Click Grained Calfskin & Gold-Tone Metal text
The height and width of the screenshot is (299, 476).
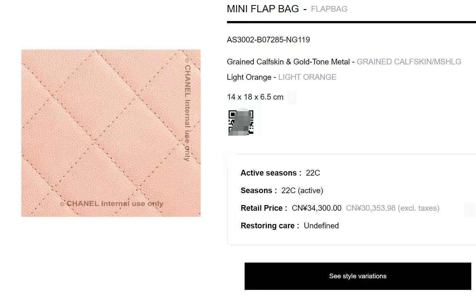[288, 62]
